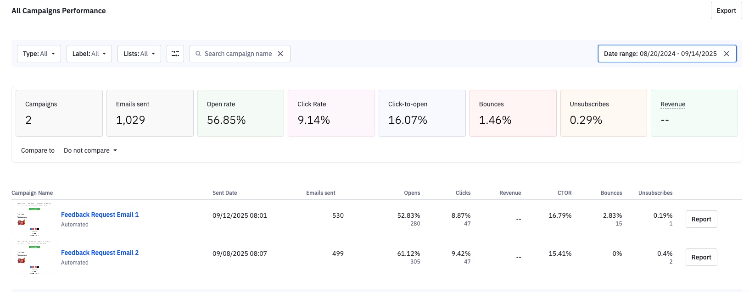The height and width of the screenshot is (292, 749).
Task: Click the Feedback Request Email 2 thumbnail
Action: click(34, 257)
